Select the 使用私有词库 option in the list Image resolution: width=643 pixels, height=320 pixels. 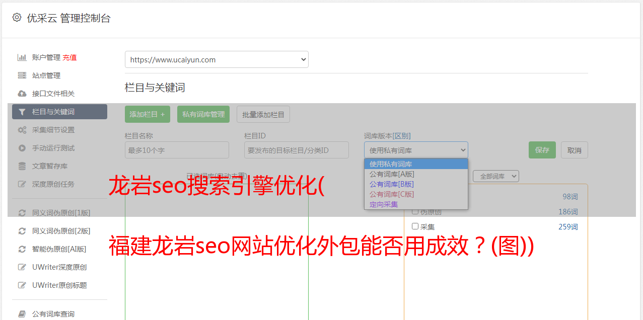416,164
